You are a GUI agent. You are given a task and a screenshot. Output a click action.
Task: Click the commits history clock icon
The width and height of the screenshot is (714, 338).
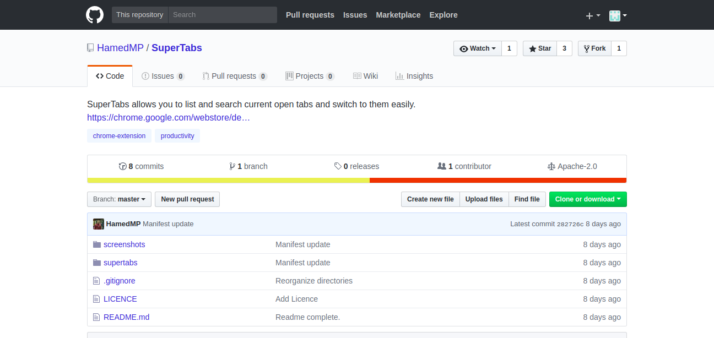(x=123, y=166)
